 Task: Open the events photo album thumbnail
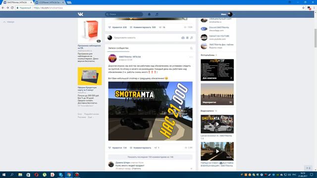click(x=217, y=94)
